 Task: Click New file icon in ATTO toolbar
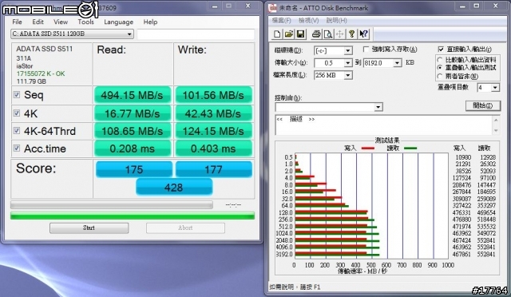point(277,34)
